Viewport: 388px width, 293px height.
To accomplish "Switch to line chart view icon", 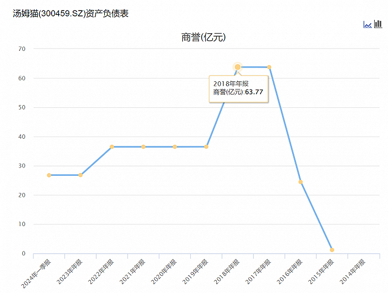I will pyautogui.click(x=367, y=24).
